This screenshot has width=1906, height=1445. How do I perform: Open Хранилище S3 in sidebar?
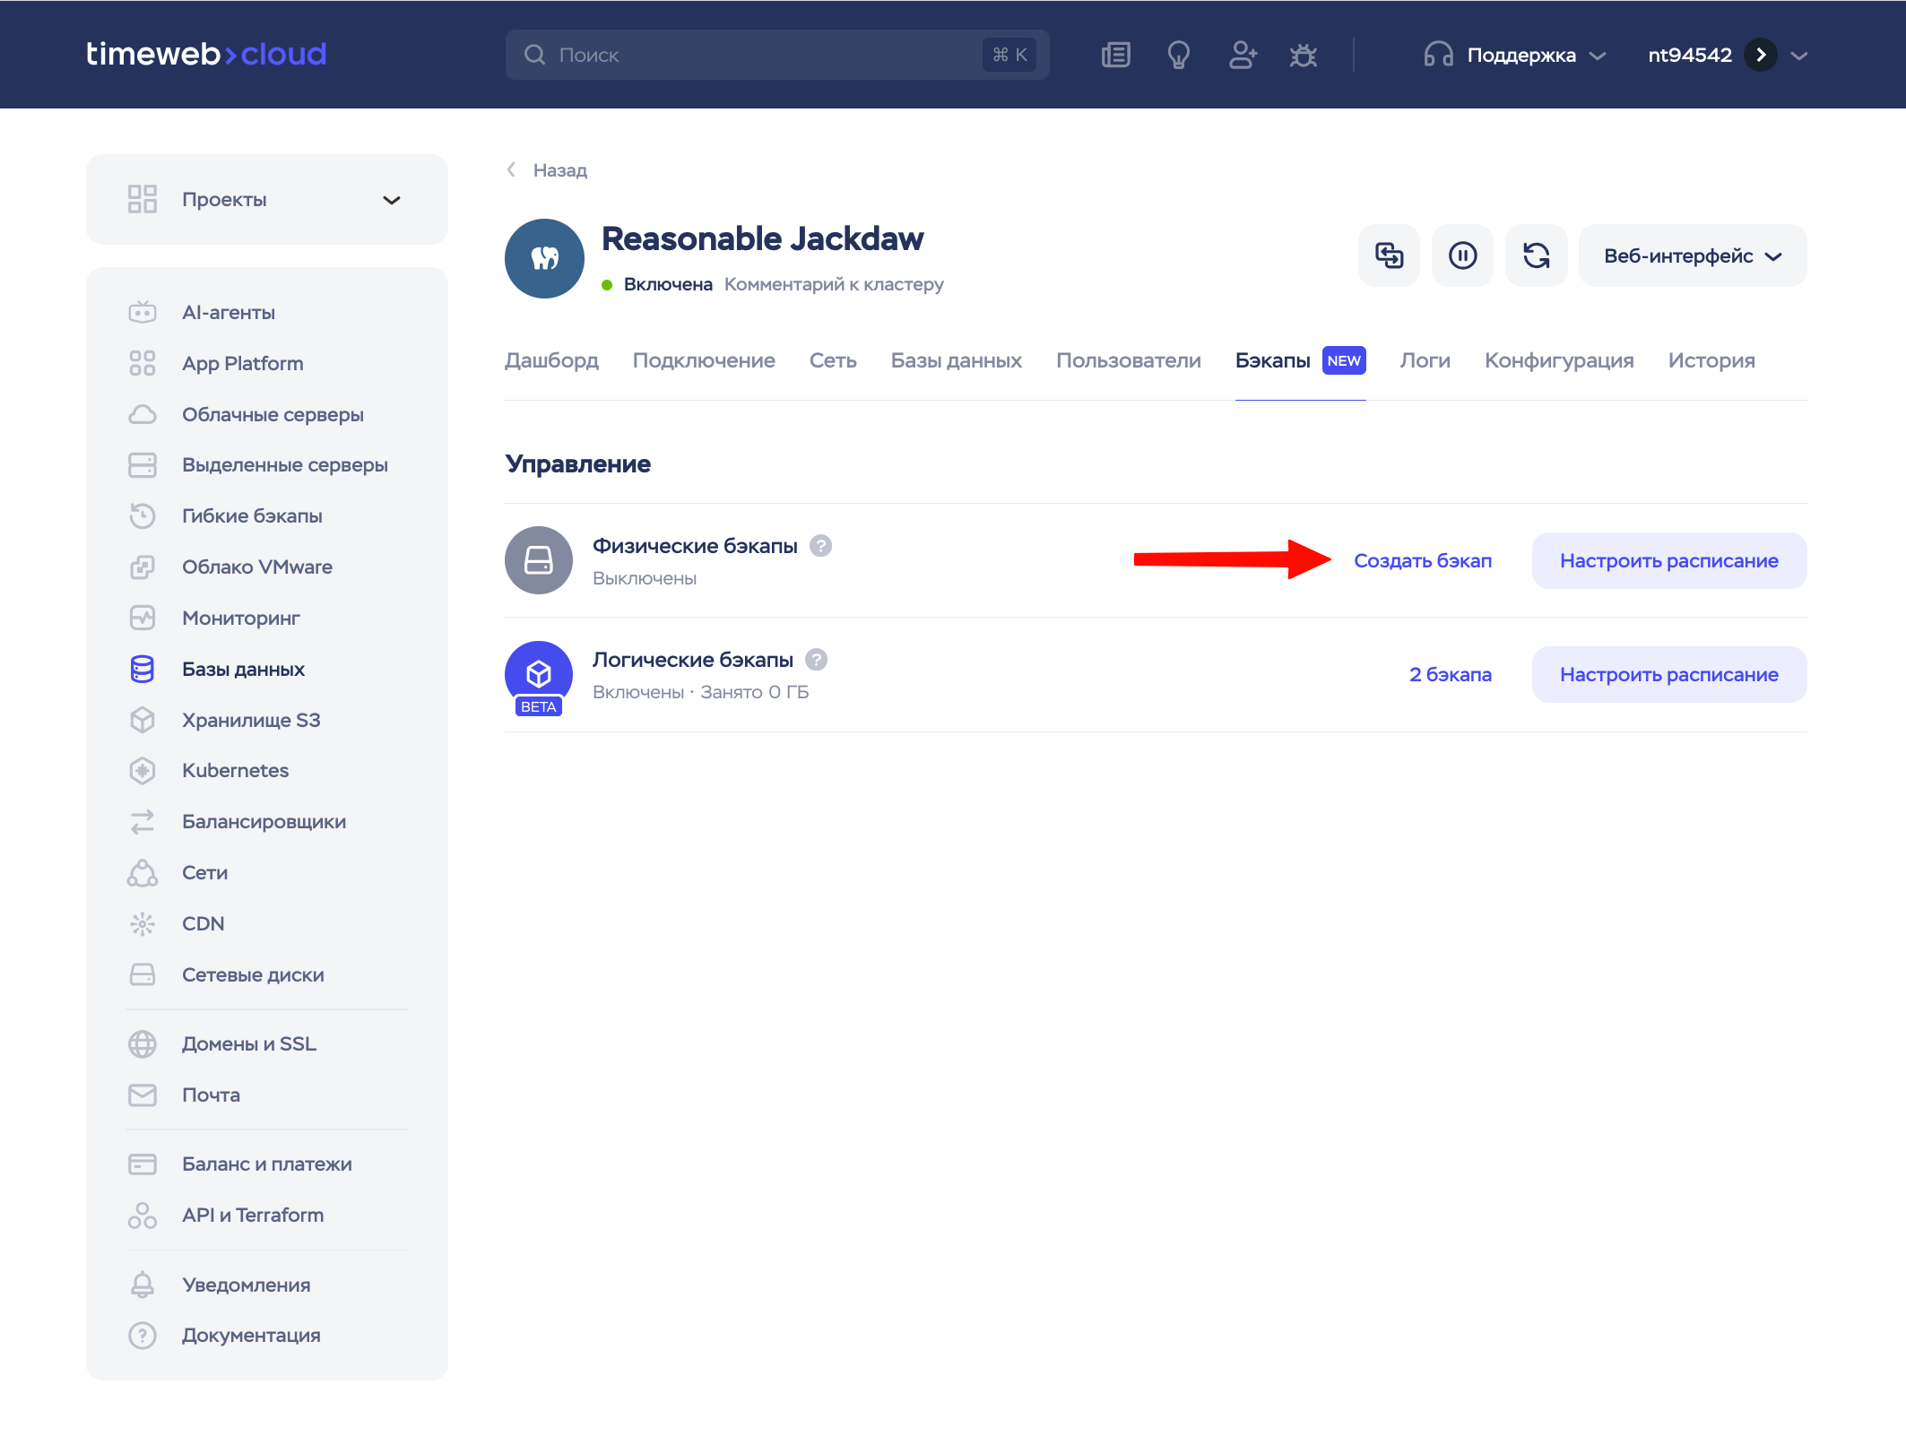tap(250, 720)
